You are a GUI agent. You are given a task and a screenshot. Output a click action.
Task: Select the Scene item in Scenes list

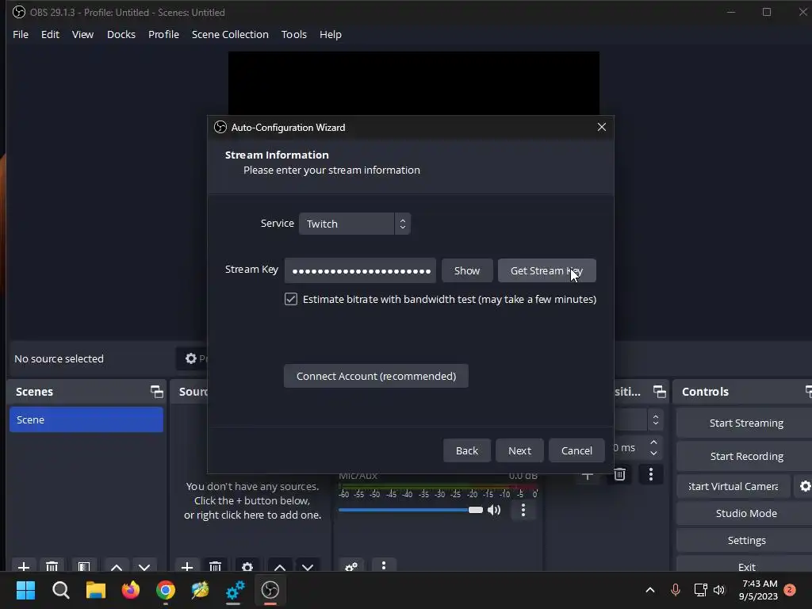[86, 419]
